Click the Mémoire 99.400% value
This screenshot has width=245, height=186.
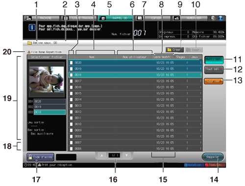pos(219,32)
